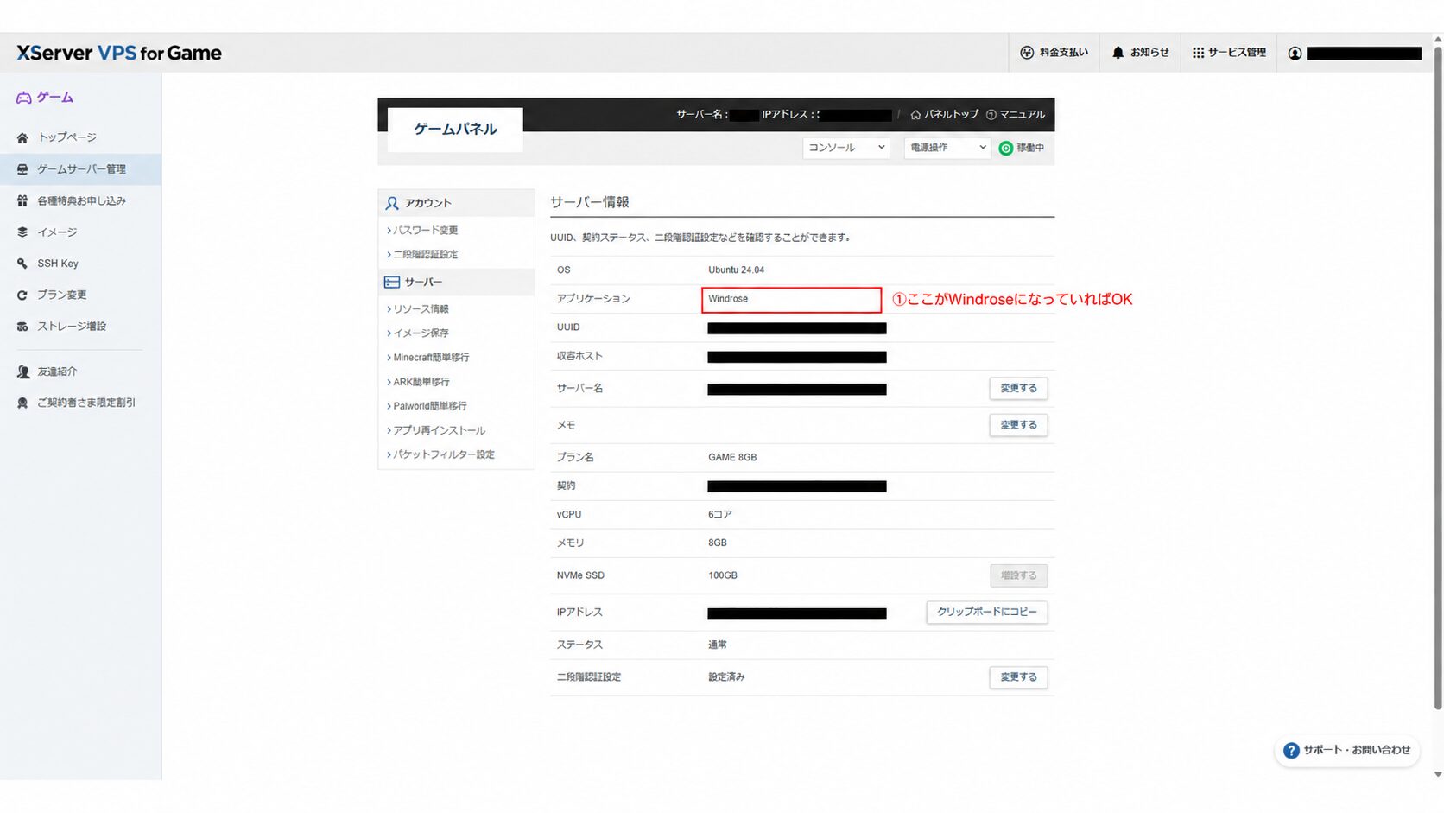
Task: Click the server icon beside ゲームサーバー管理
Action: 22,169
